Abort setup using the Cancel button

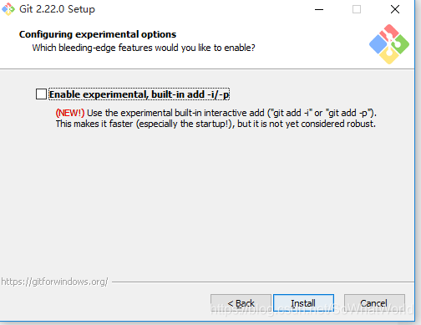pos(374,303)
